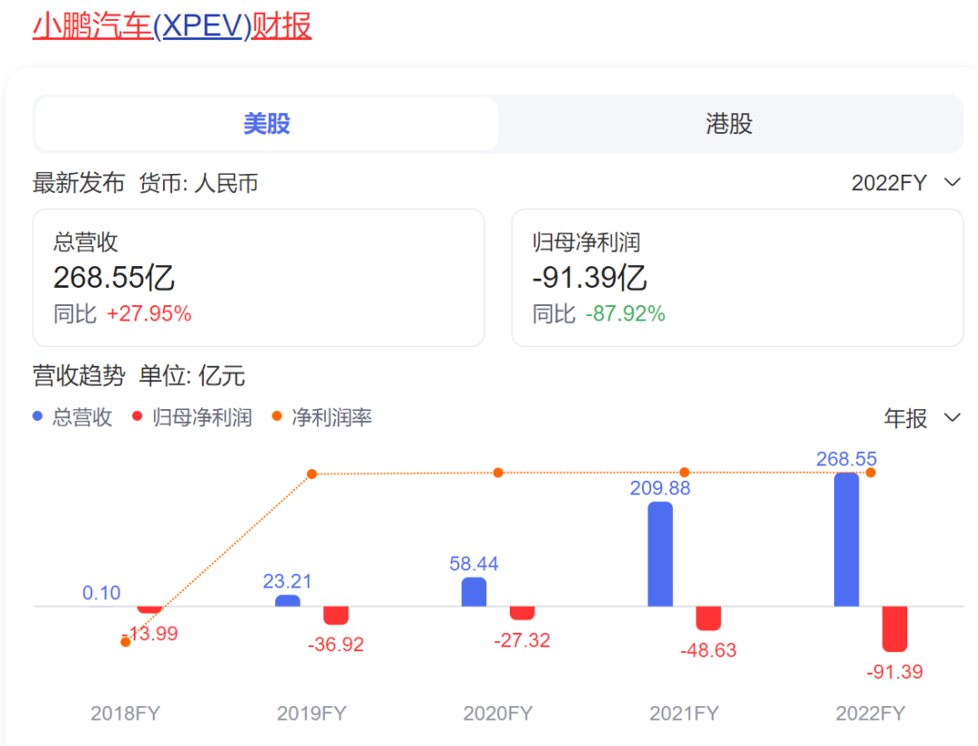Open the 总营收 268.55亿 card

(258, 277)
